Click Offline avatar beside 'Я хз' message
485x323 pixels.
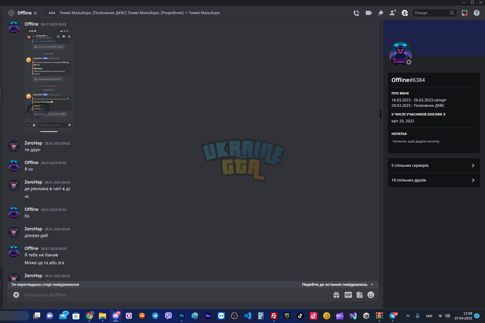click(x=14, y=166)
